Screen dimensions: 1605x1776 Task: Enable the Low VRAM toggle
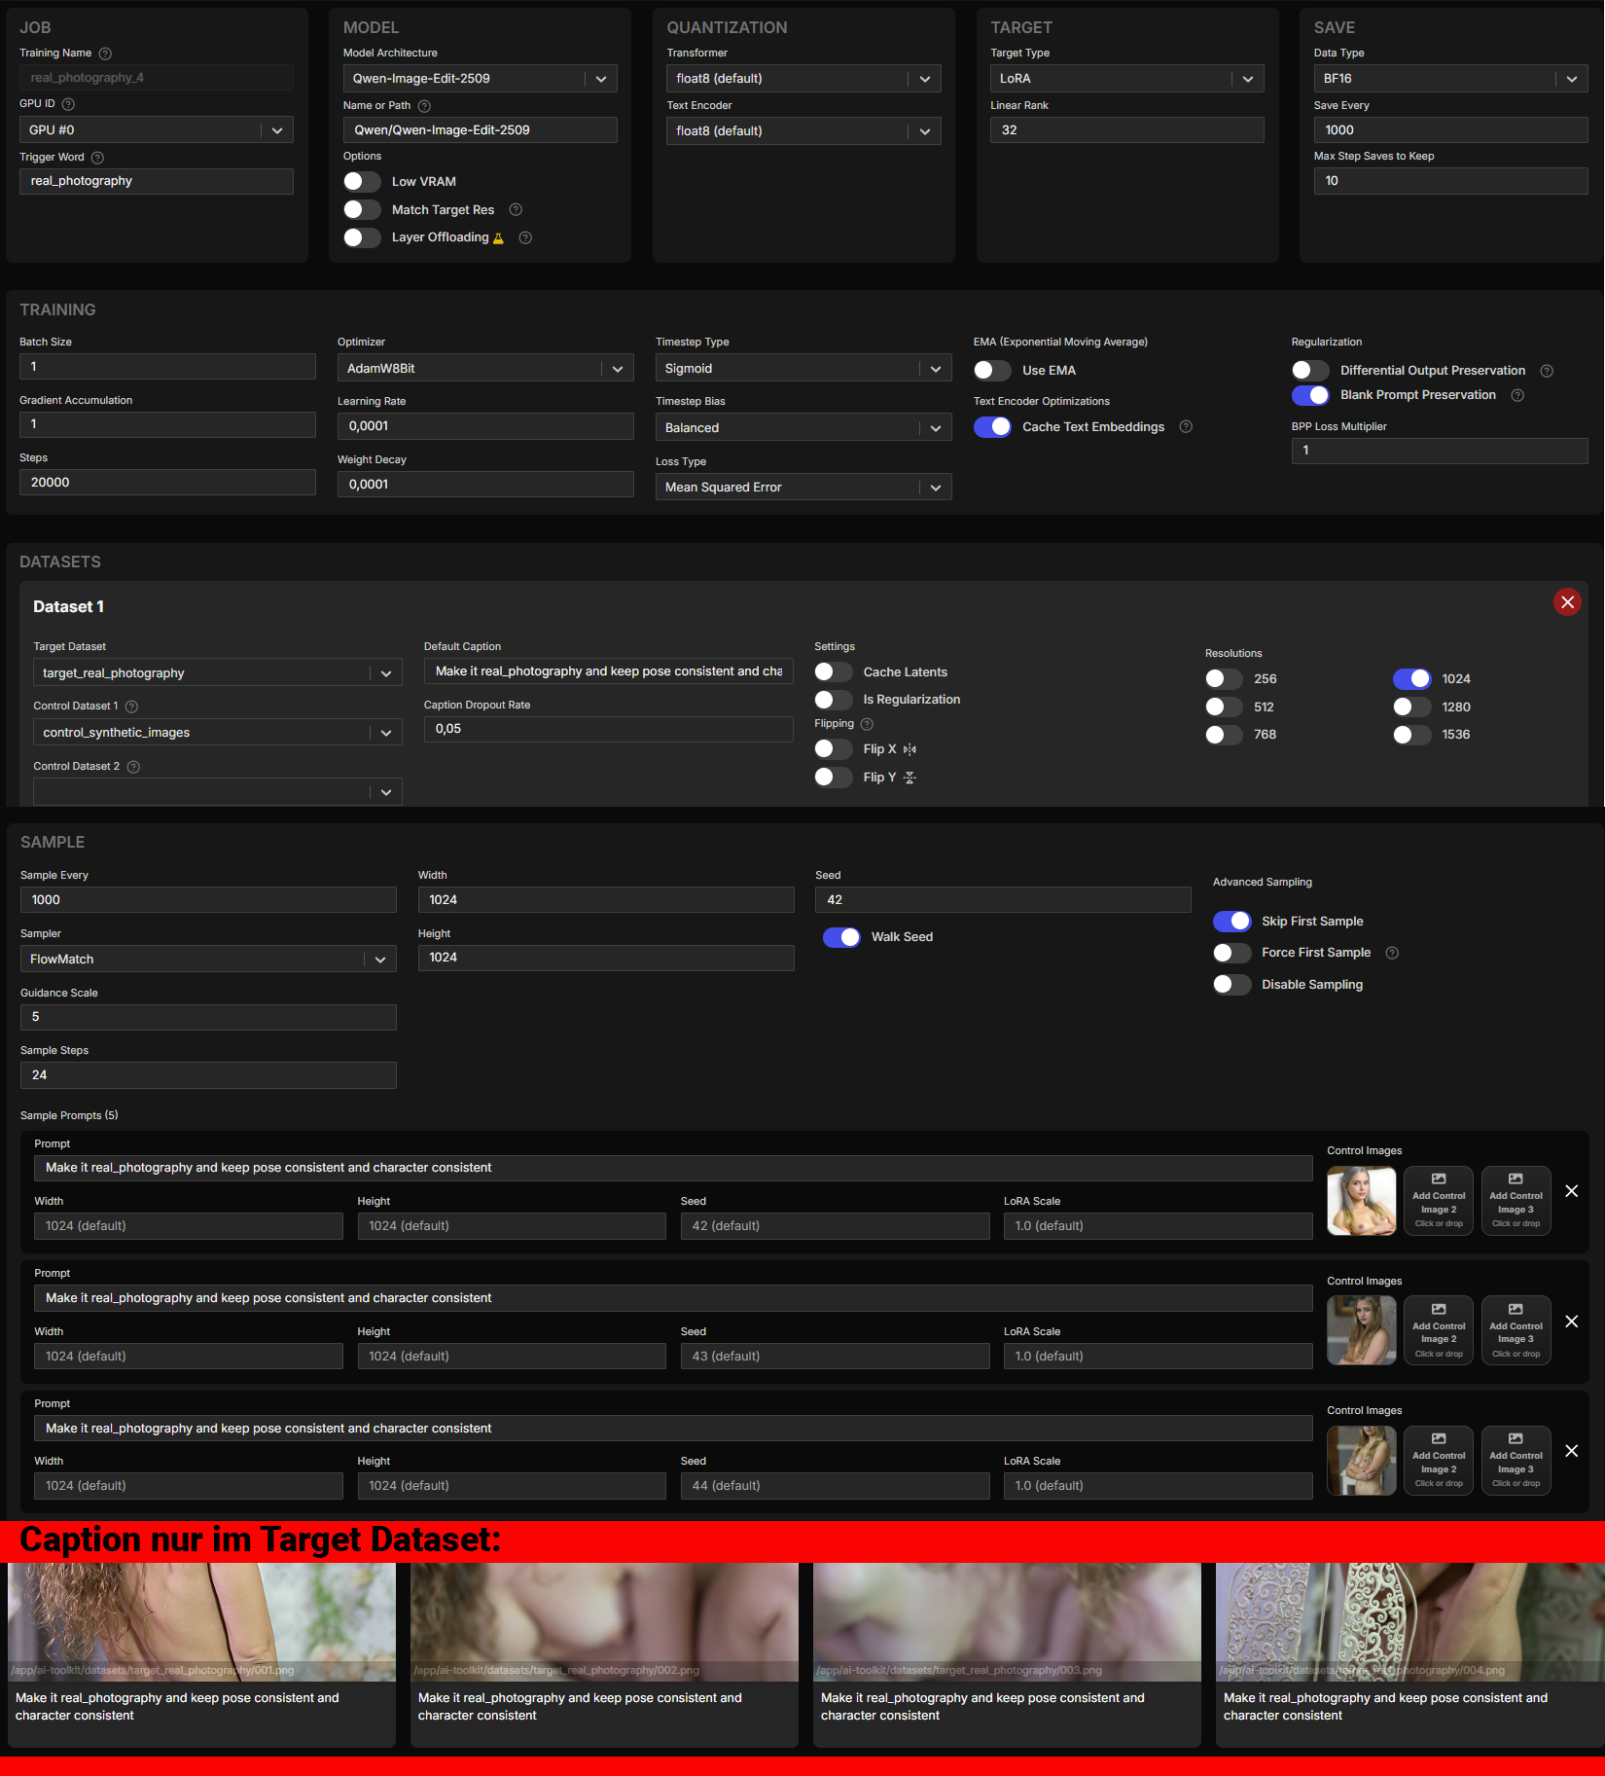pyautogui.click(x=362, y=182)
